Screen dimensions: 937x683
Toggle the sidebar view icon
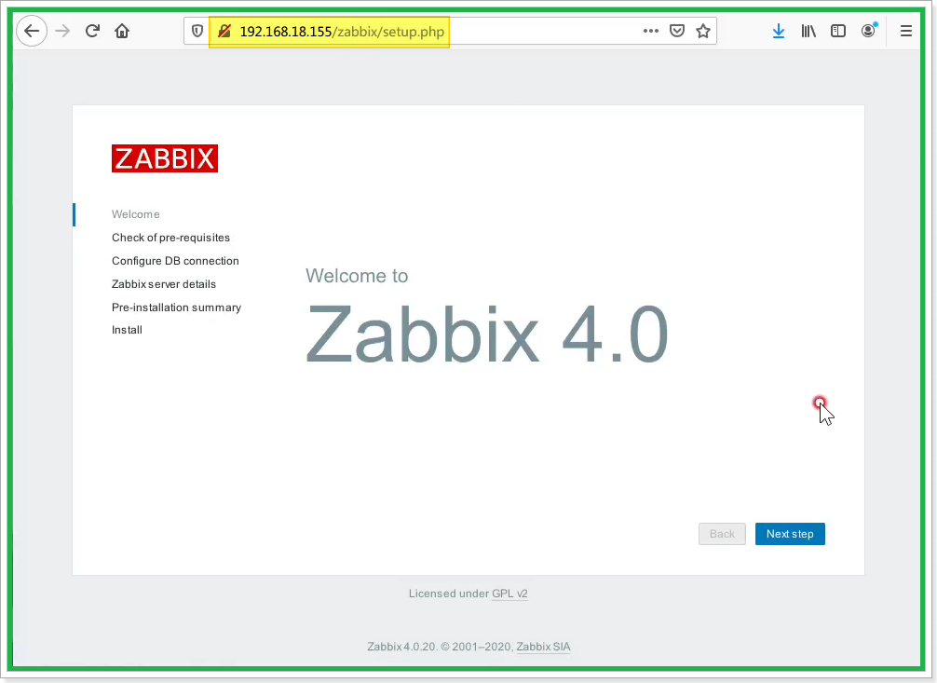coord(838,31)
